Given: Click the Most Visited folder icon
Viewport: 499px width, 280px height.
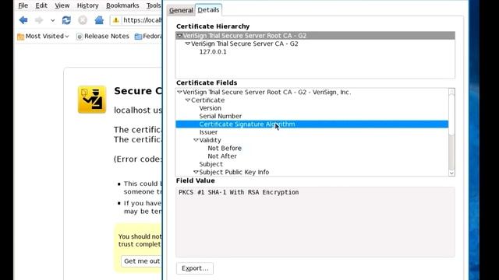Looking at the screenshot, I should point(21,37).
